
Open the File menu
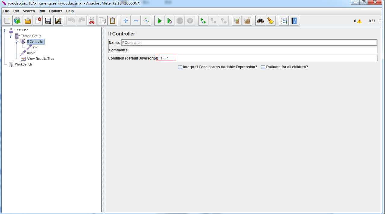6,11
